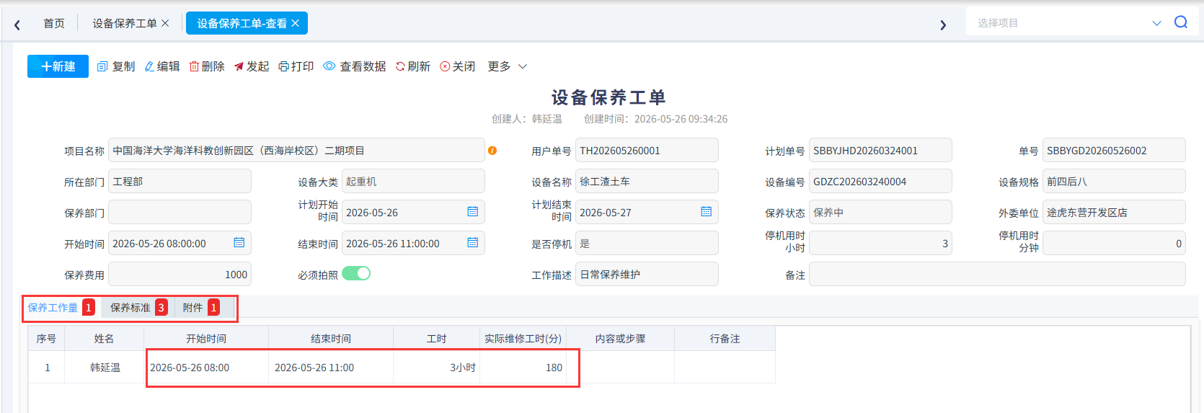Click the 设备编号 field

point(880,182)
